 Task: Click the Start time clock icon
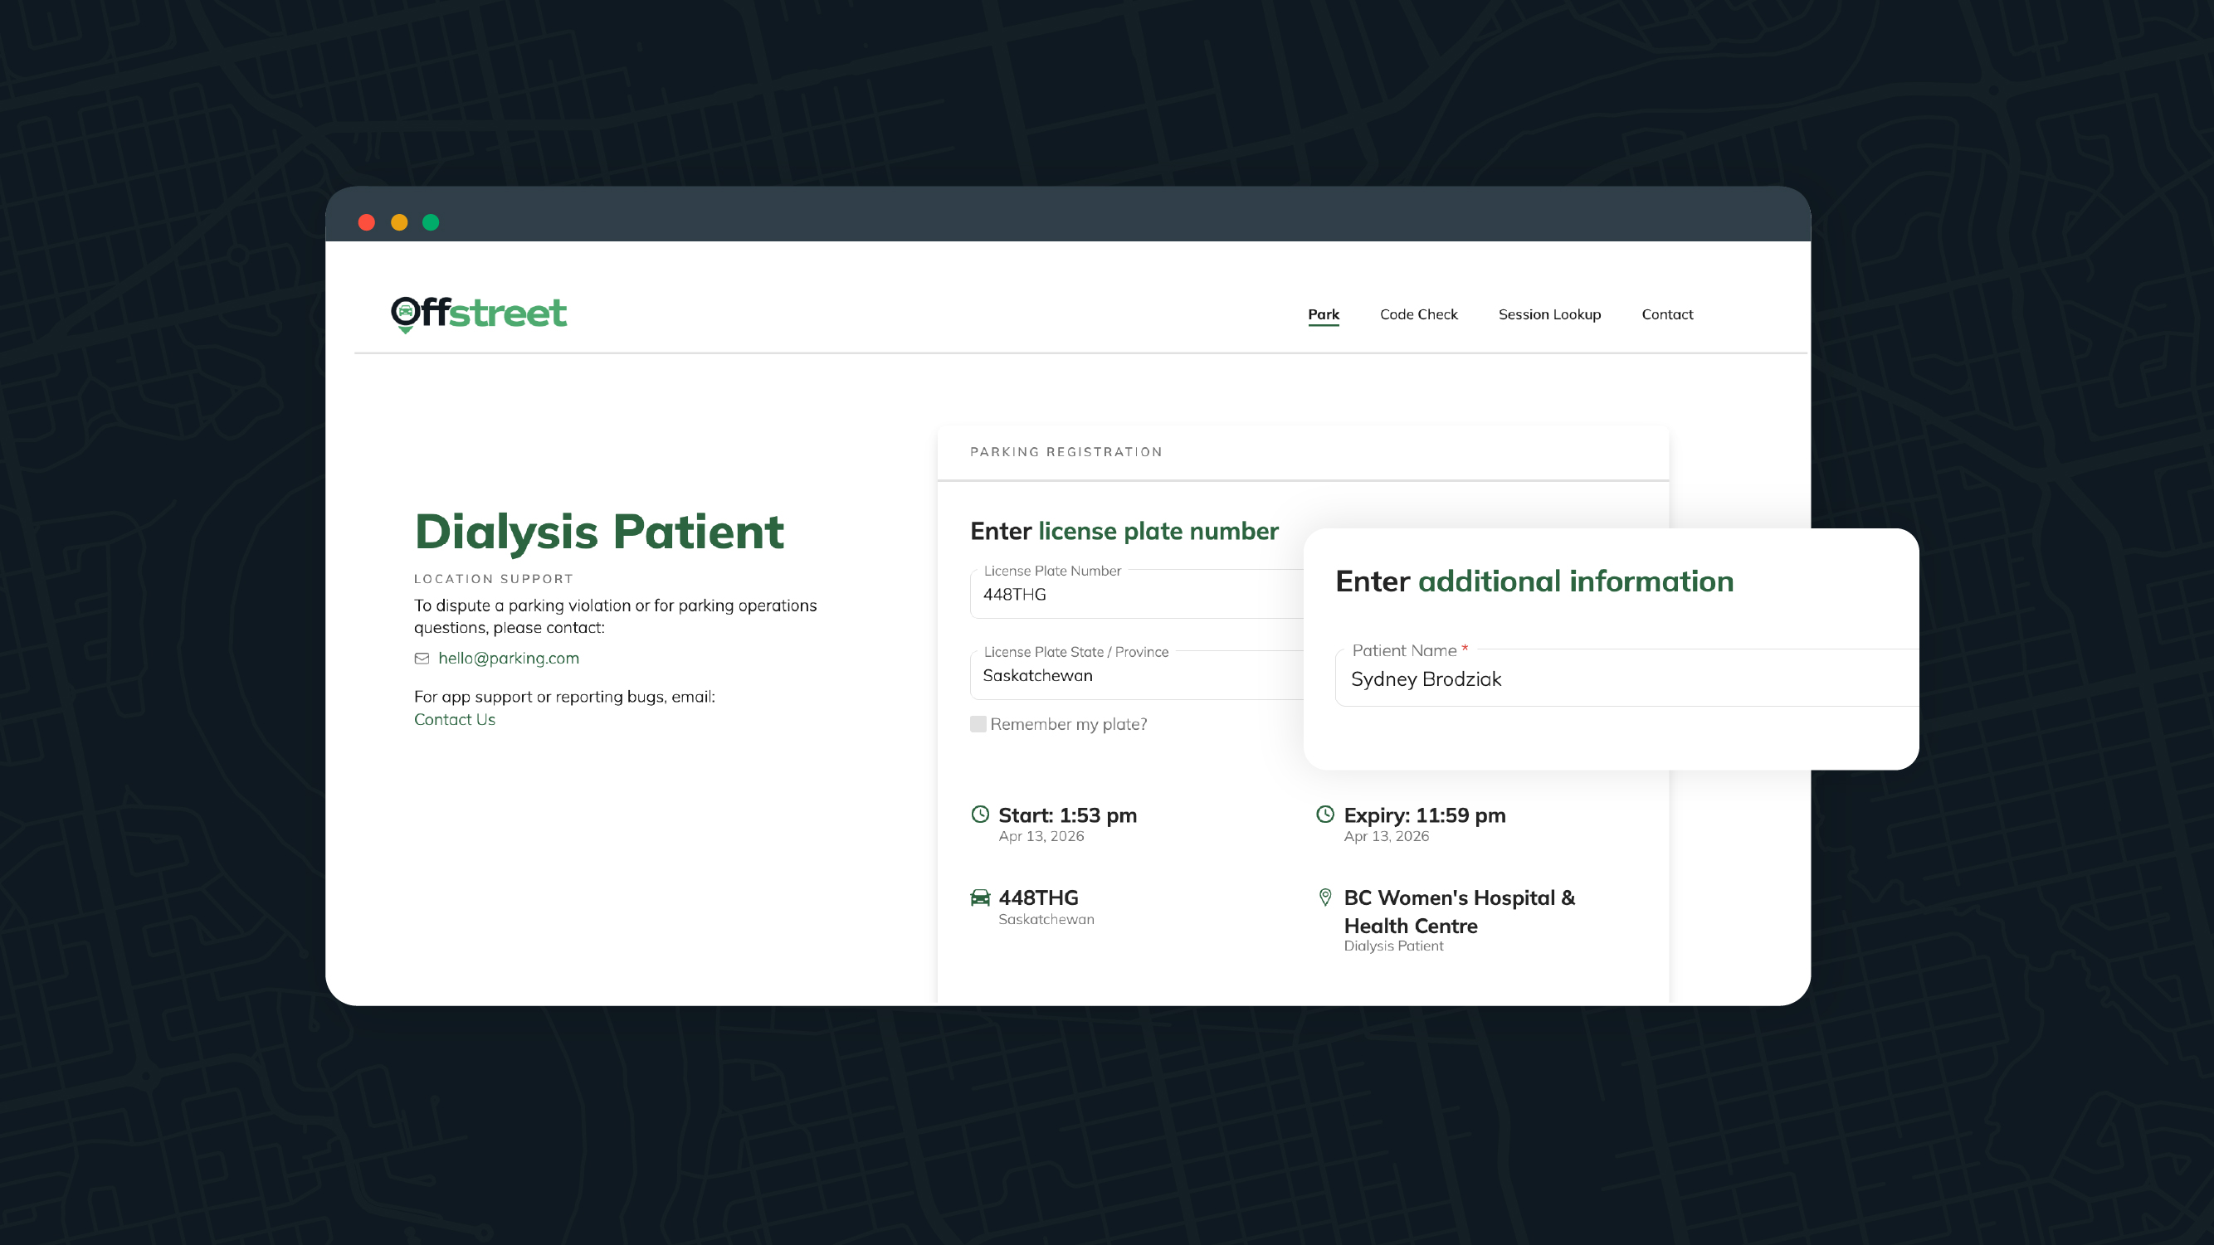(x=980, y=814)
